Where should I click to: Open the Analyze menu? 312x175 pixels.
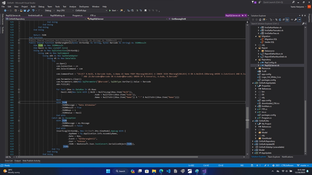(72, 6)
